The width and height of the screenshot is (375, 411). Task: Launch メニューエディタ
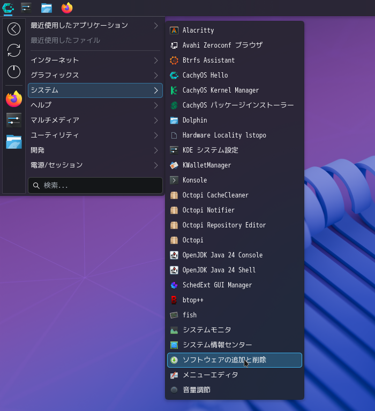click(x=235, y=375)
